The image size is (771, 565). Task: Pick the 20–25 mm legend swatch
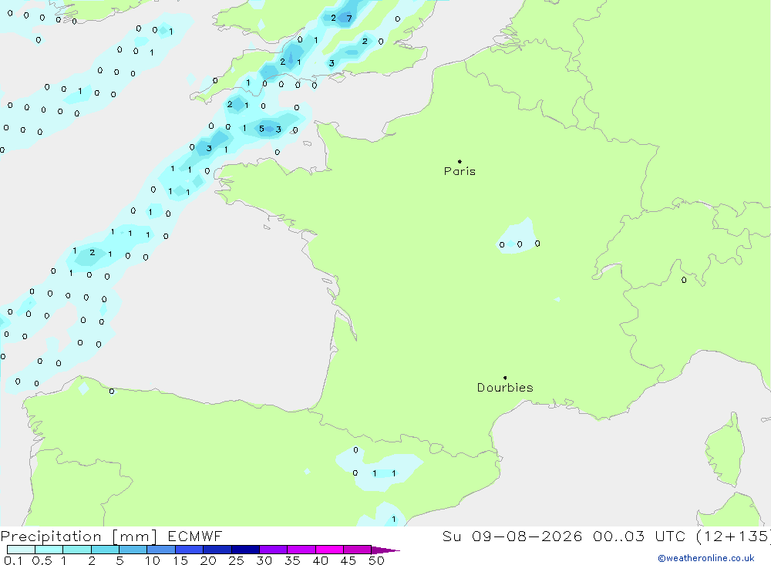pyautogui.click(x=217, y=550)
